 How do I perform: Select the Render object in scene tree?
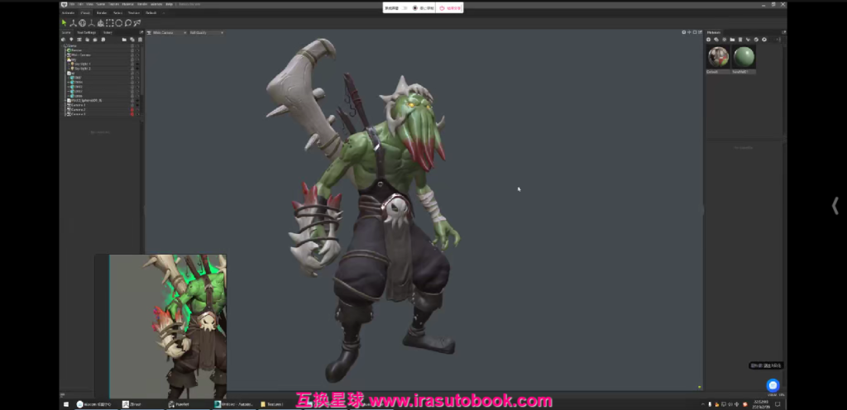pyautogui.click(x=76, y=50)
